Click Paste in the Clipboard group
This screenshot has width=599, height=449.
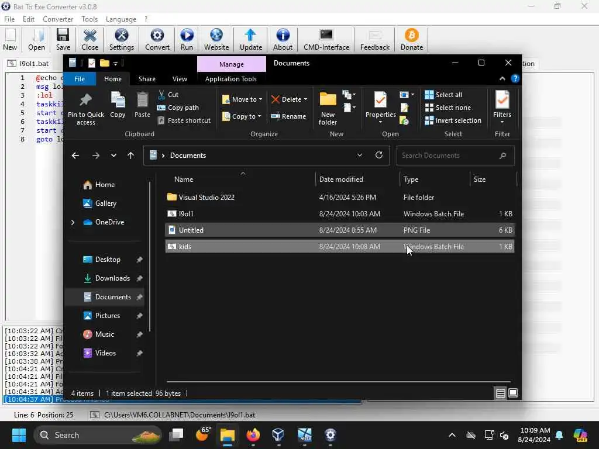pyautogui.click(x=142, y=105)
